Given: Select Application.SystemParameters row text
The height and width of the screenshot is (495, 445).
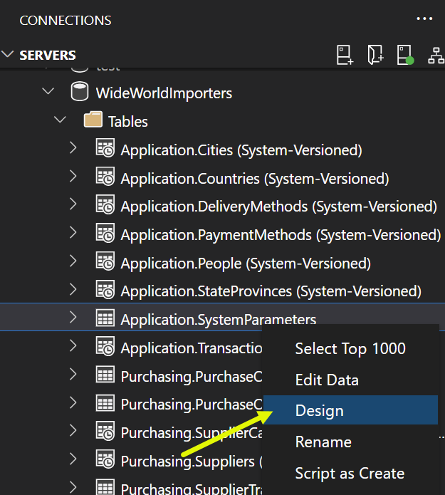Looking at the screenshot, I should [219, 320].
